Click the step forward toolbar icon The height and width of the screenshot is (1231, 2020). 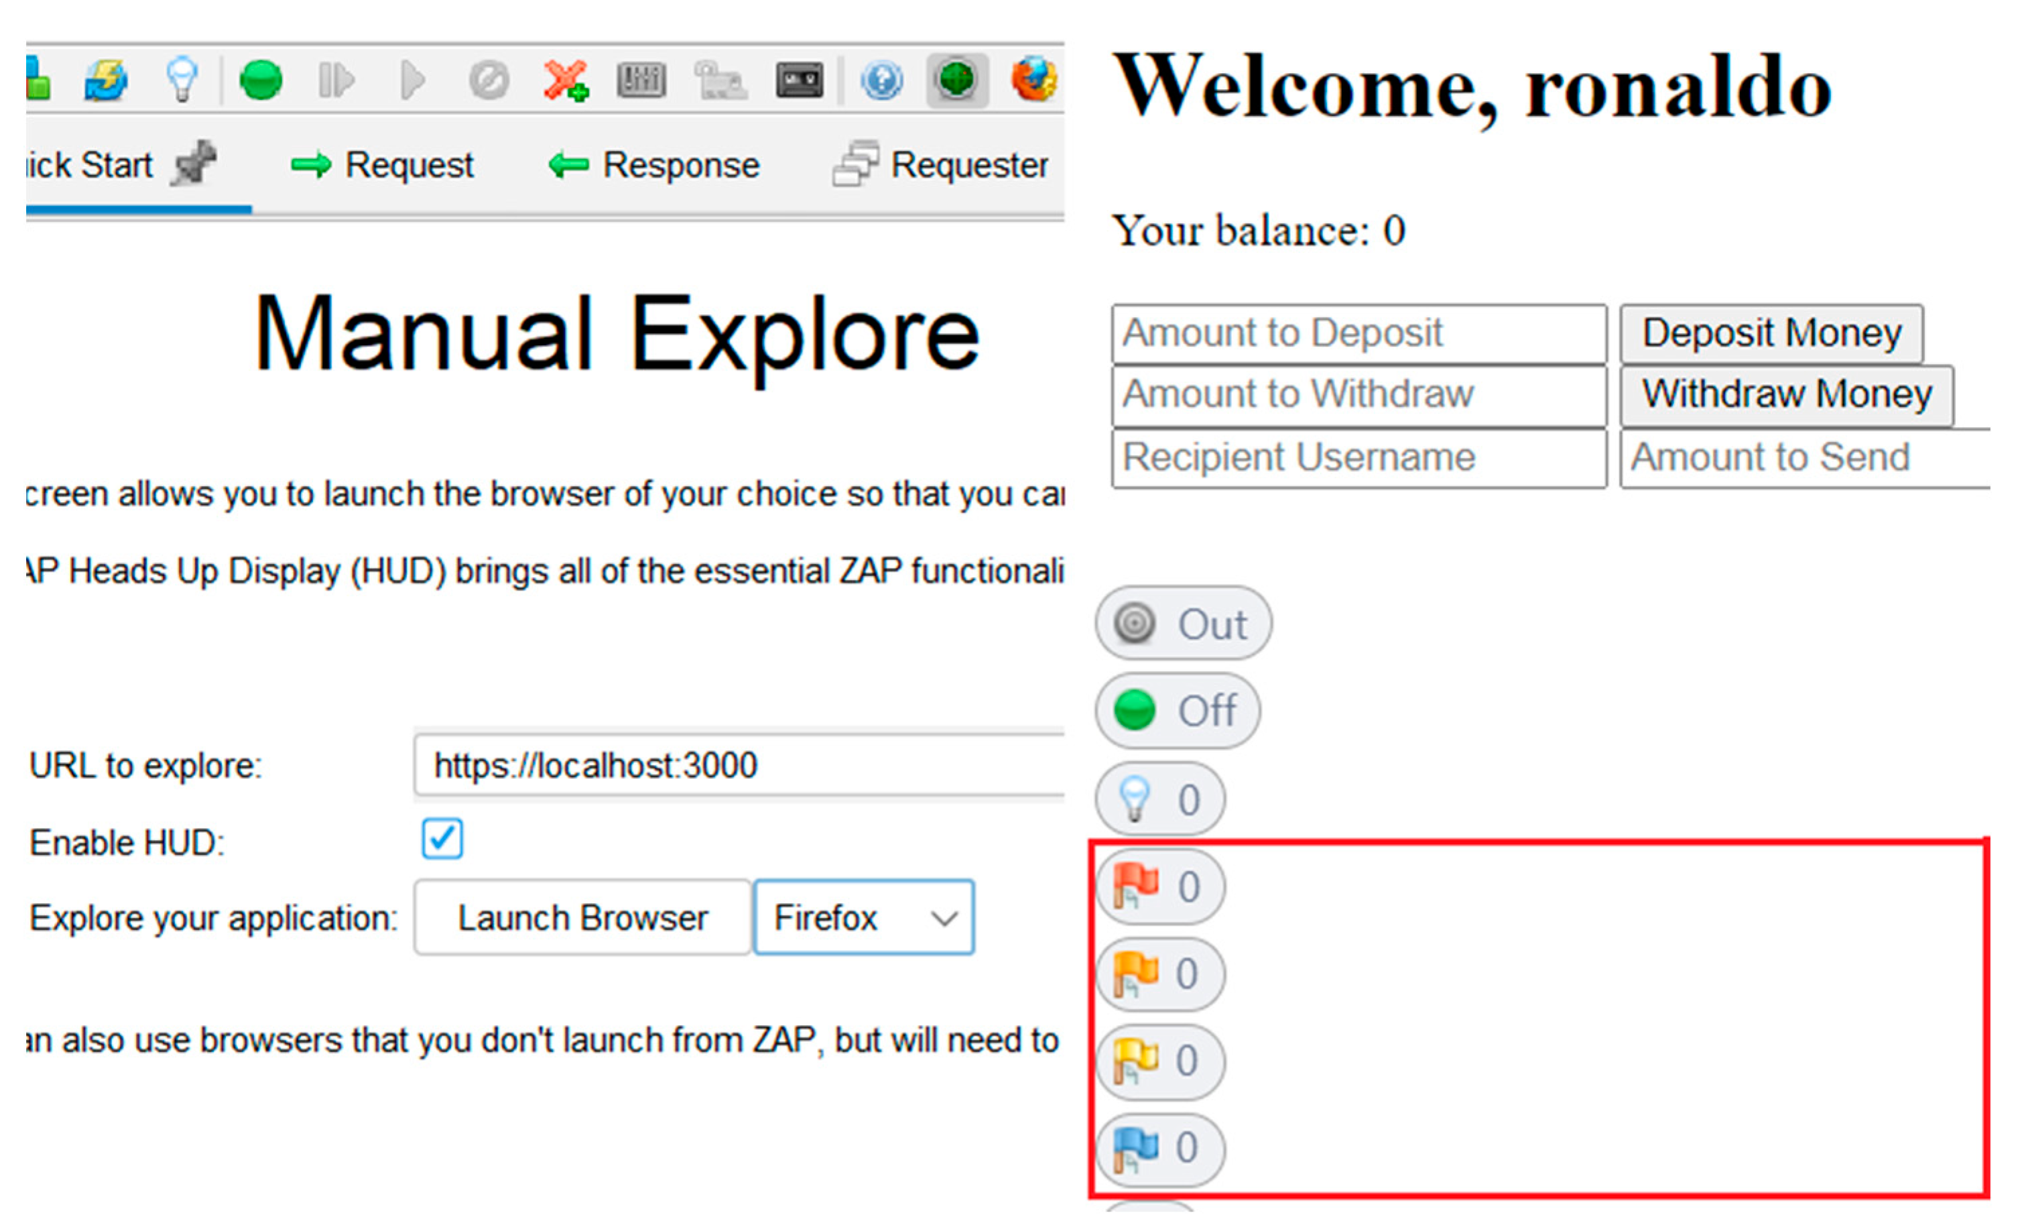coord(336,80)
